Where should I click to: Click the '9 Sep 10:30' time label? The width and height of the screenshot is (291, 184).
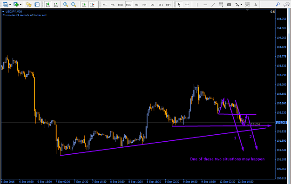pos(190,182)
